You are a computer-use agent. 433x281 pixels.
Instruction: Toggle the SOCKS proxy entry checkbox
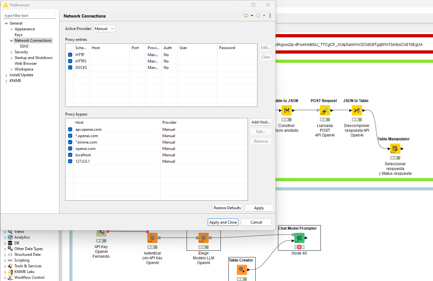70,68
